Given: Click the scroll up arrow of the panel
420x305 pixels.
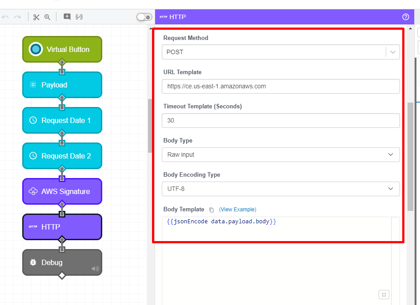Looking at the screenshot, I should (x=410, y=28).
